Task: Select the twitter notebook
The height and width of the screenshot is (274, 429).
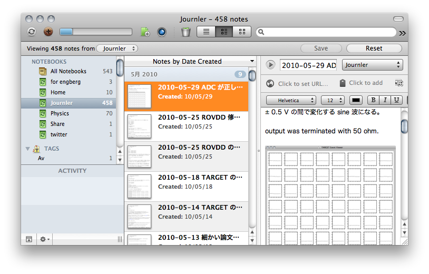Action: tap(69, 134)
